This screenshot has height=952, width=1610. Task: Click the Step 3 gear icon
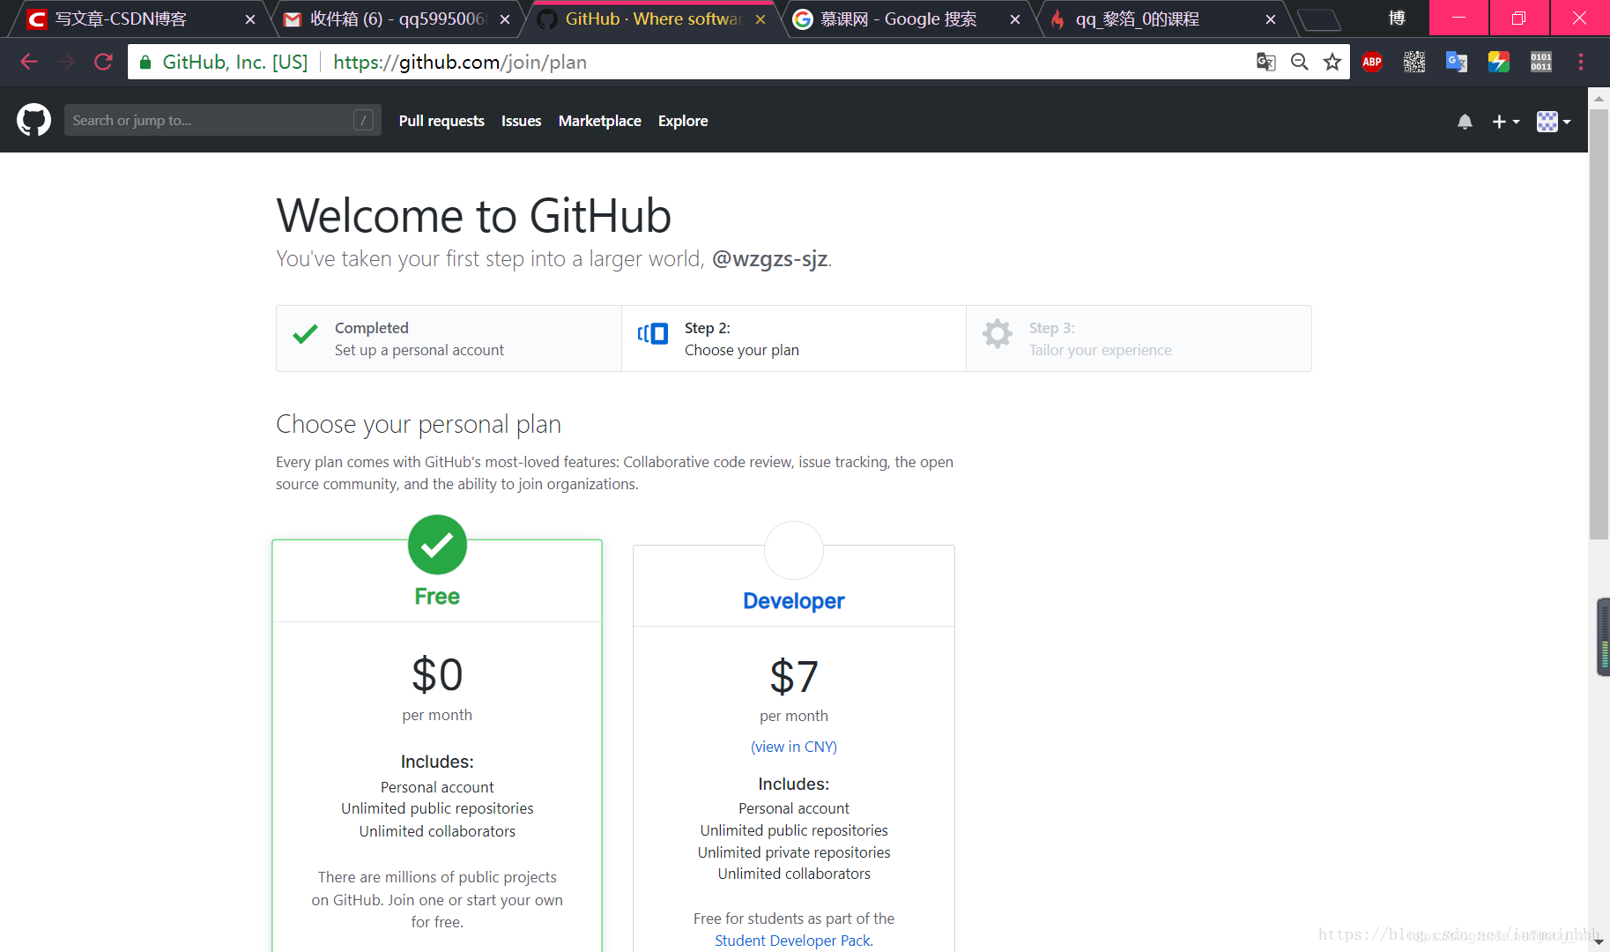pos(998,333)
